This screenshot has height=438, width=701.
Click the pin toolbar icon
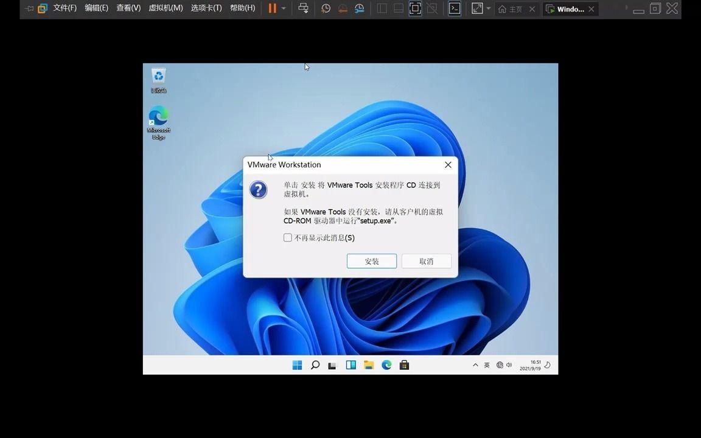pyautogui.click(x=29, y=9)
